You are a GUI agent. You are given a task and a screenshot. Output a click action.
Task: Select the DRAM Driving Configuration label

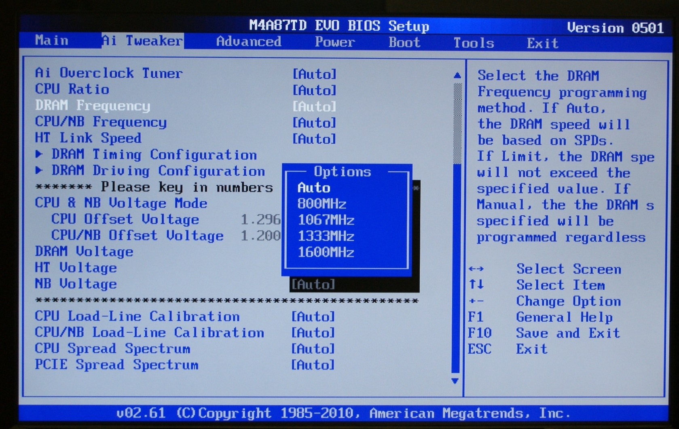click(x=158, y=171)
